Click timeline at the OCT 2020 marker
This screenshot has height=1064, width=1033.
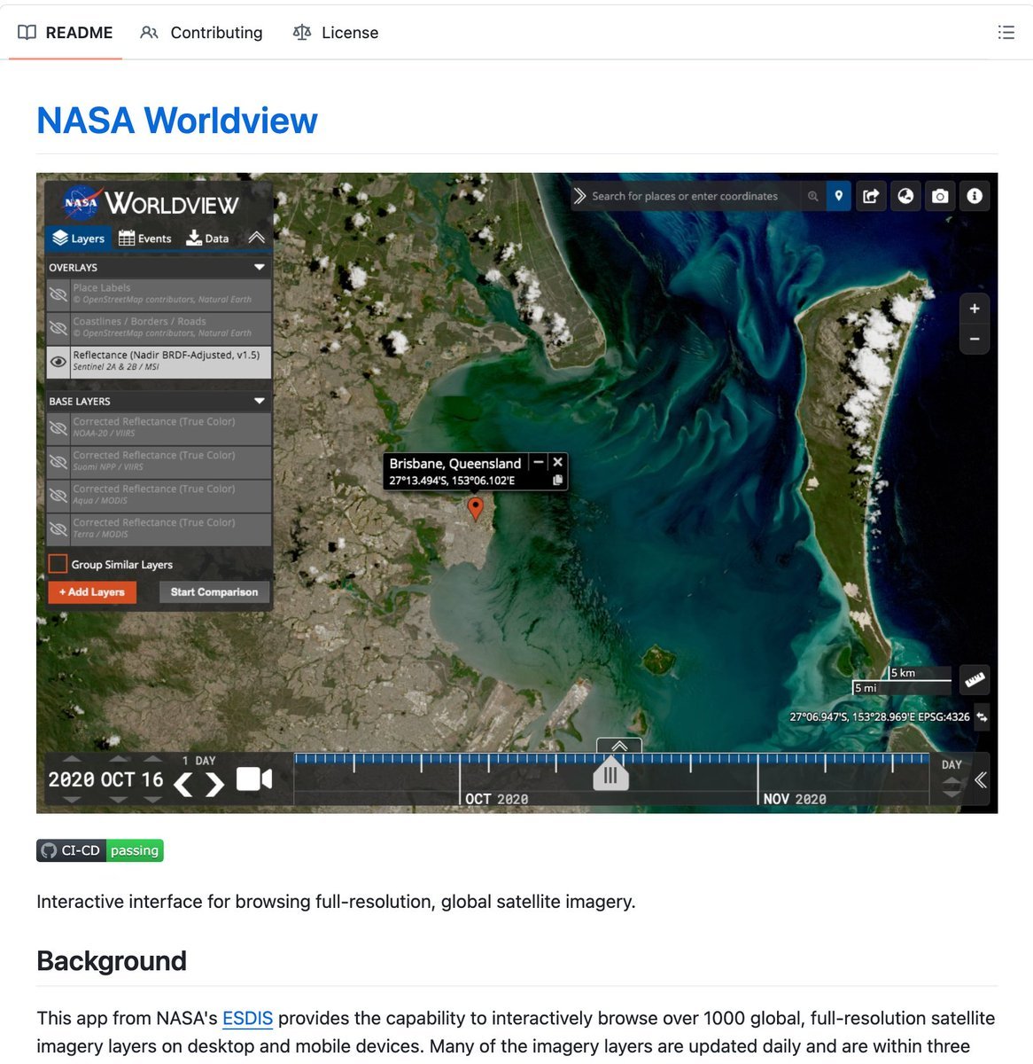(x=497, y=799)
